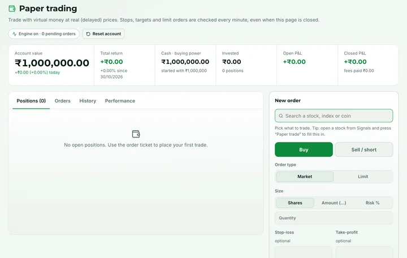Click the pulse icon in Engine on chip
This screenshot has height=258, width=407.
click(15, 34)
